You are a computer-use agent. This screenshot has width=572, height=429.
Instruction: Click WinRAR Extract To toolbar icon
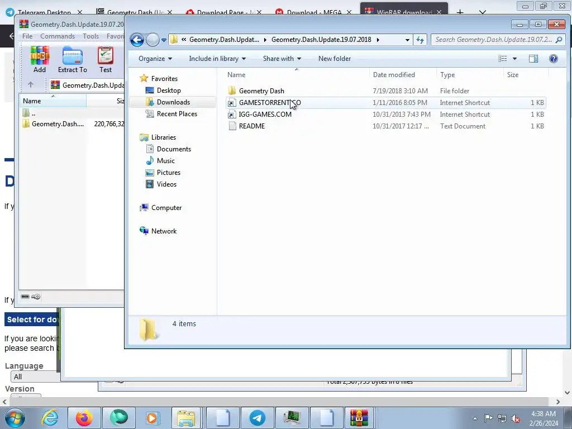click(x=73, y=60)
